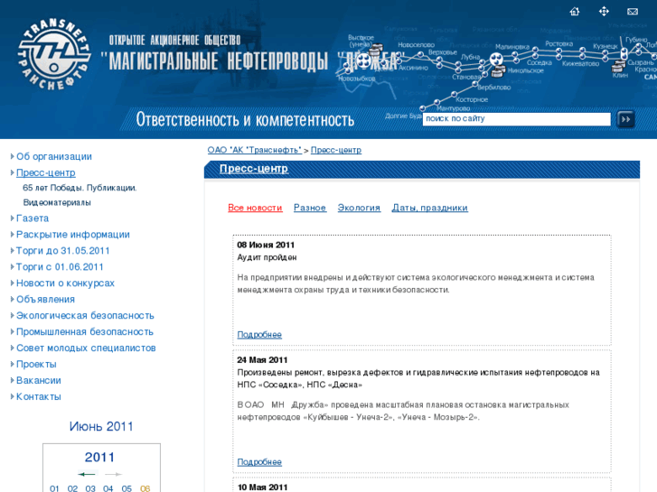Click the 'Ответственность и компетентность' slogan
The image size is (657, 492).
[x=245, y=119]
